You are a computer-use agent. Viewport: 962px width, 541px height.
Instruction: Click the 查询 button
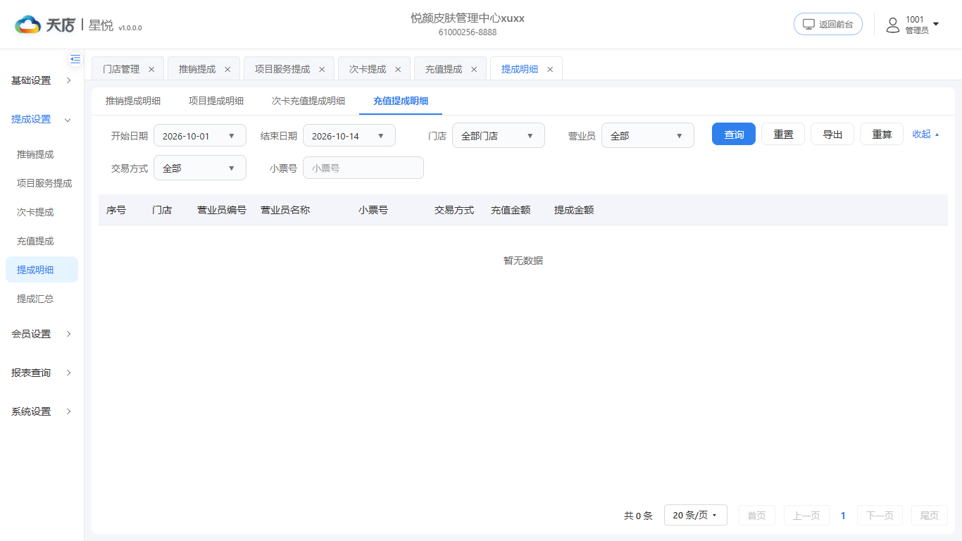coord(734,134)
